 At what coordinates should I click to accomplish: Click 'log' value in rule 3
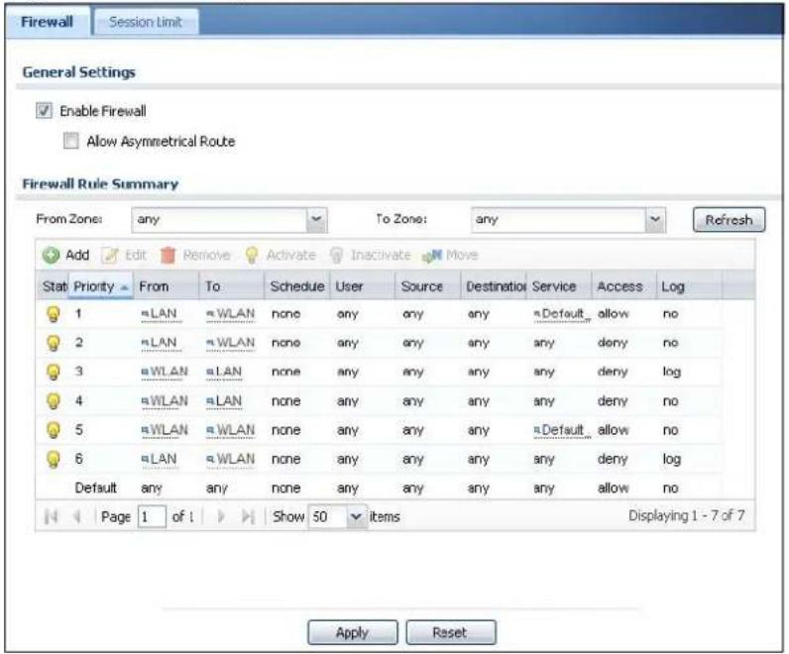tap(672, 373)
